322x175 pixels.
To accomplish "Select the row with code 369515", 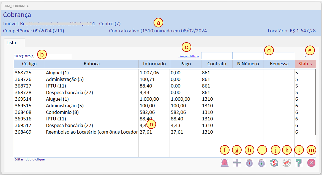I will 165,106.
